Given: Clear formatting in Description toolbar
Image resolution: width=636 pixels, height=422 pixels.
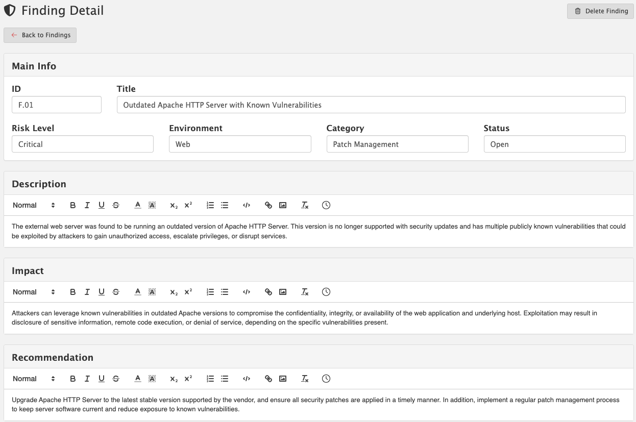Looking at the screenshot, I should click(305, 205).
